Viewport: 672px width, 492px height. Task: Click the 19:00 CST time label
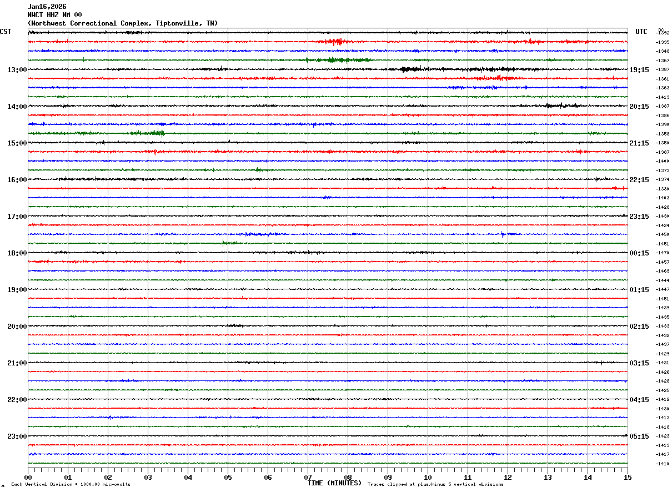[x=17, y=290]
